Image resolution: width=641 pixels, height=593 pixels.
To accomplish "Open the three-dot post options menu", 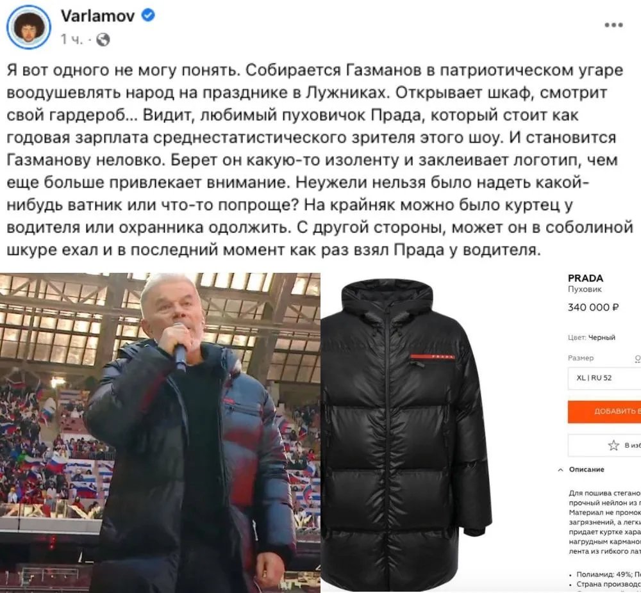I will point(613,25).
